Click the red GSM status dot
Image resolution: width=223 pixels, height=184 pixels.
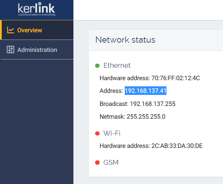click(97, 162)
